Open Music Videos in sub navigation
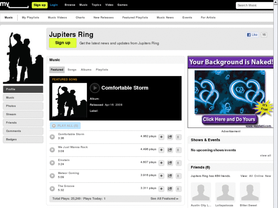This screenshot has height=208, width=278. (57, 18)
